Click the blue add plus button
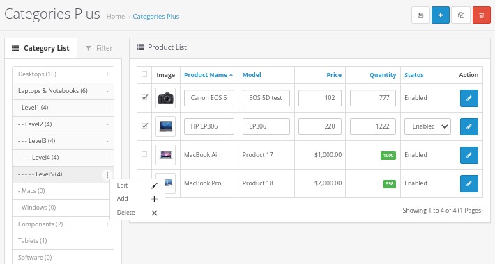 tap(441, 15)
